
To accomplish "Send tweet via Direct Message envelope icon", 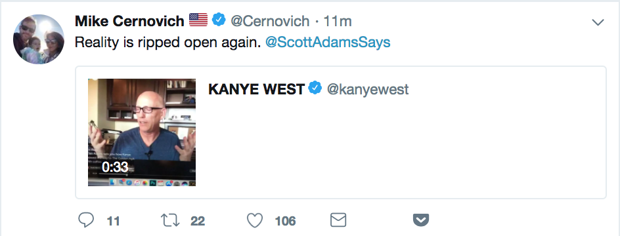I will tap(338, 220).
